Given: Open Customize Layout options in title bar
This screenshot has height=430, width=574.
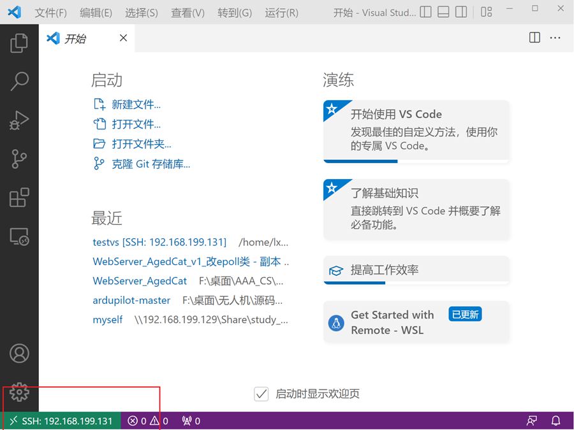Looking at the screenshot, I should 486,12.
